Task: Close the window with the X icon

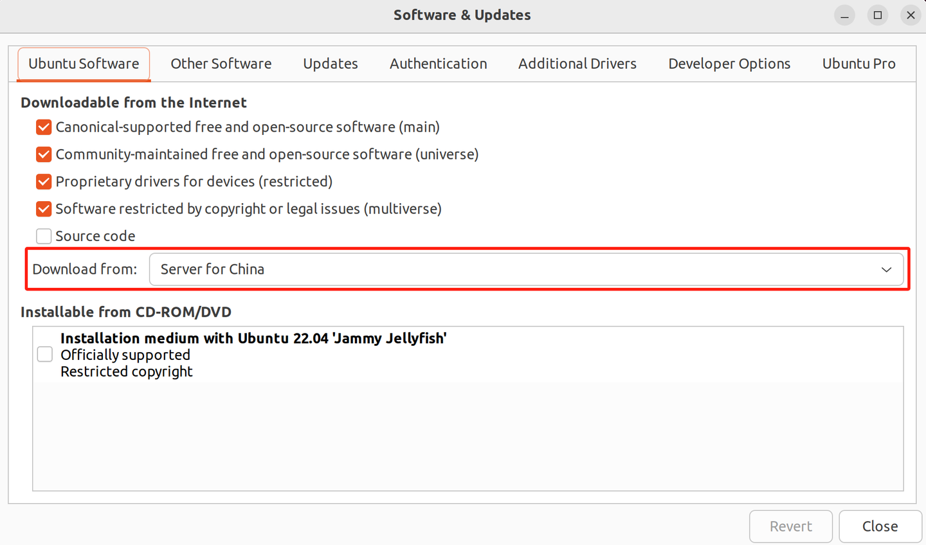Action: pyautogui.click(x=911, y=15)
